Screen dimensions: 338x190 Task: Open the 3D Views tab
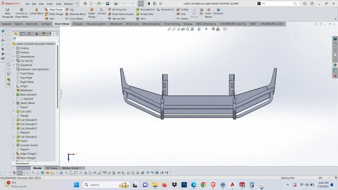coord(52,168)
